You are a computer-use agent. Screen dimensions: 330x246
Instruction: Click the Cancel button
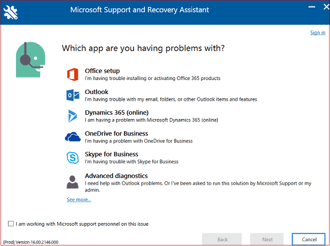[309, 239]
